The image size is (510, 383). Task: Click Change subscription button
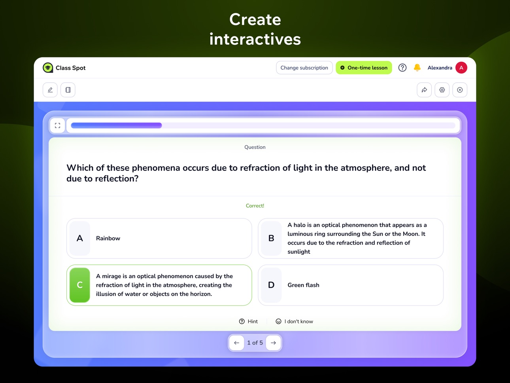click(304, 68)
